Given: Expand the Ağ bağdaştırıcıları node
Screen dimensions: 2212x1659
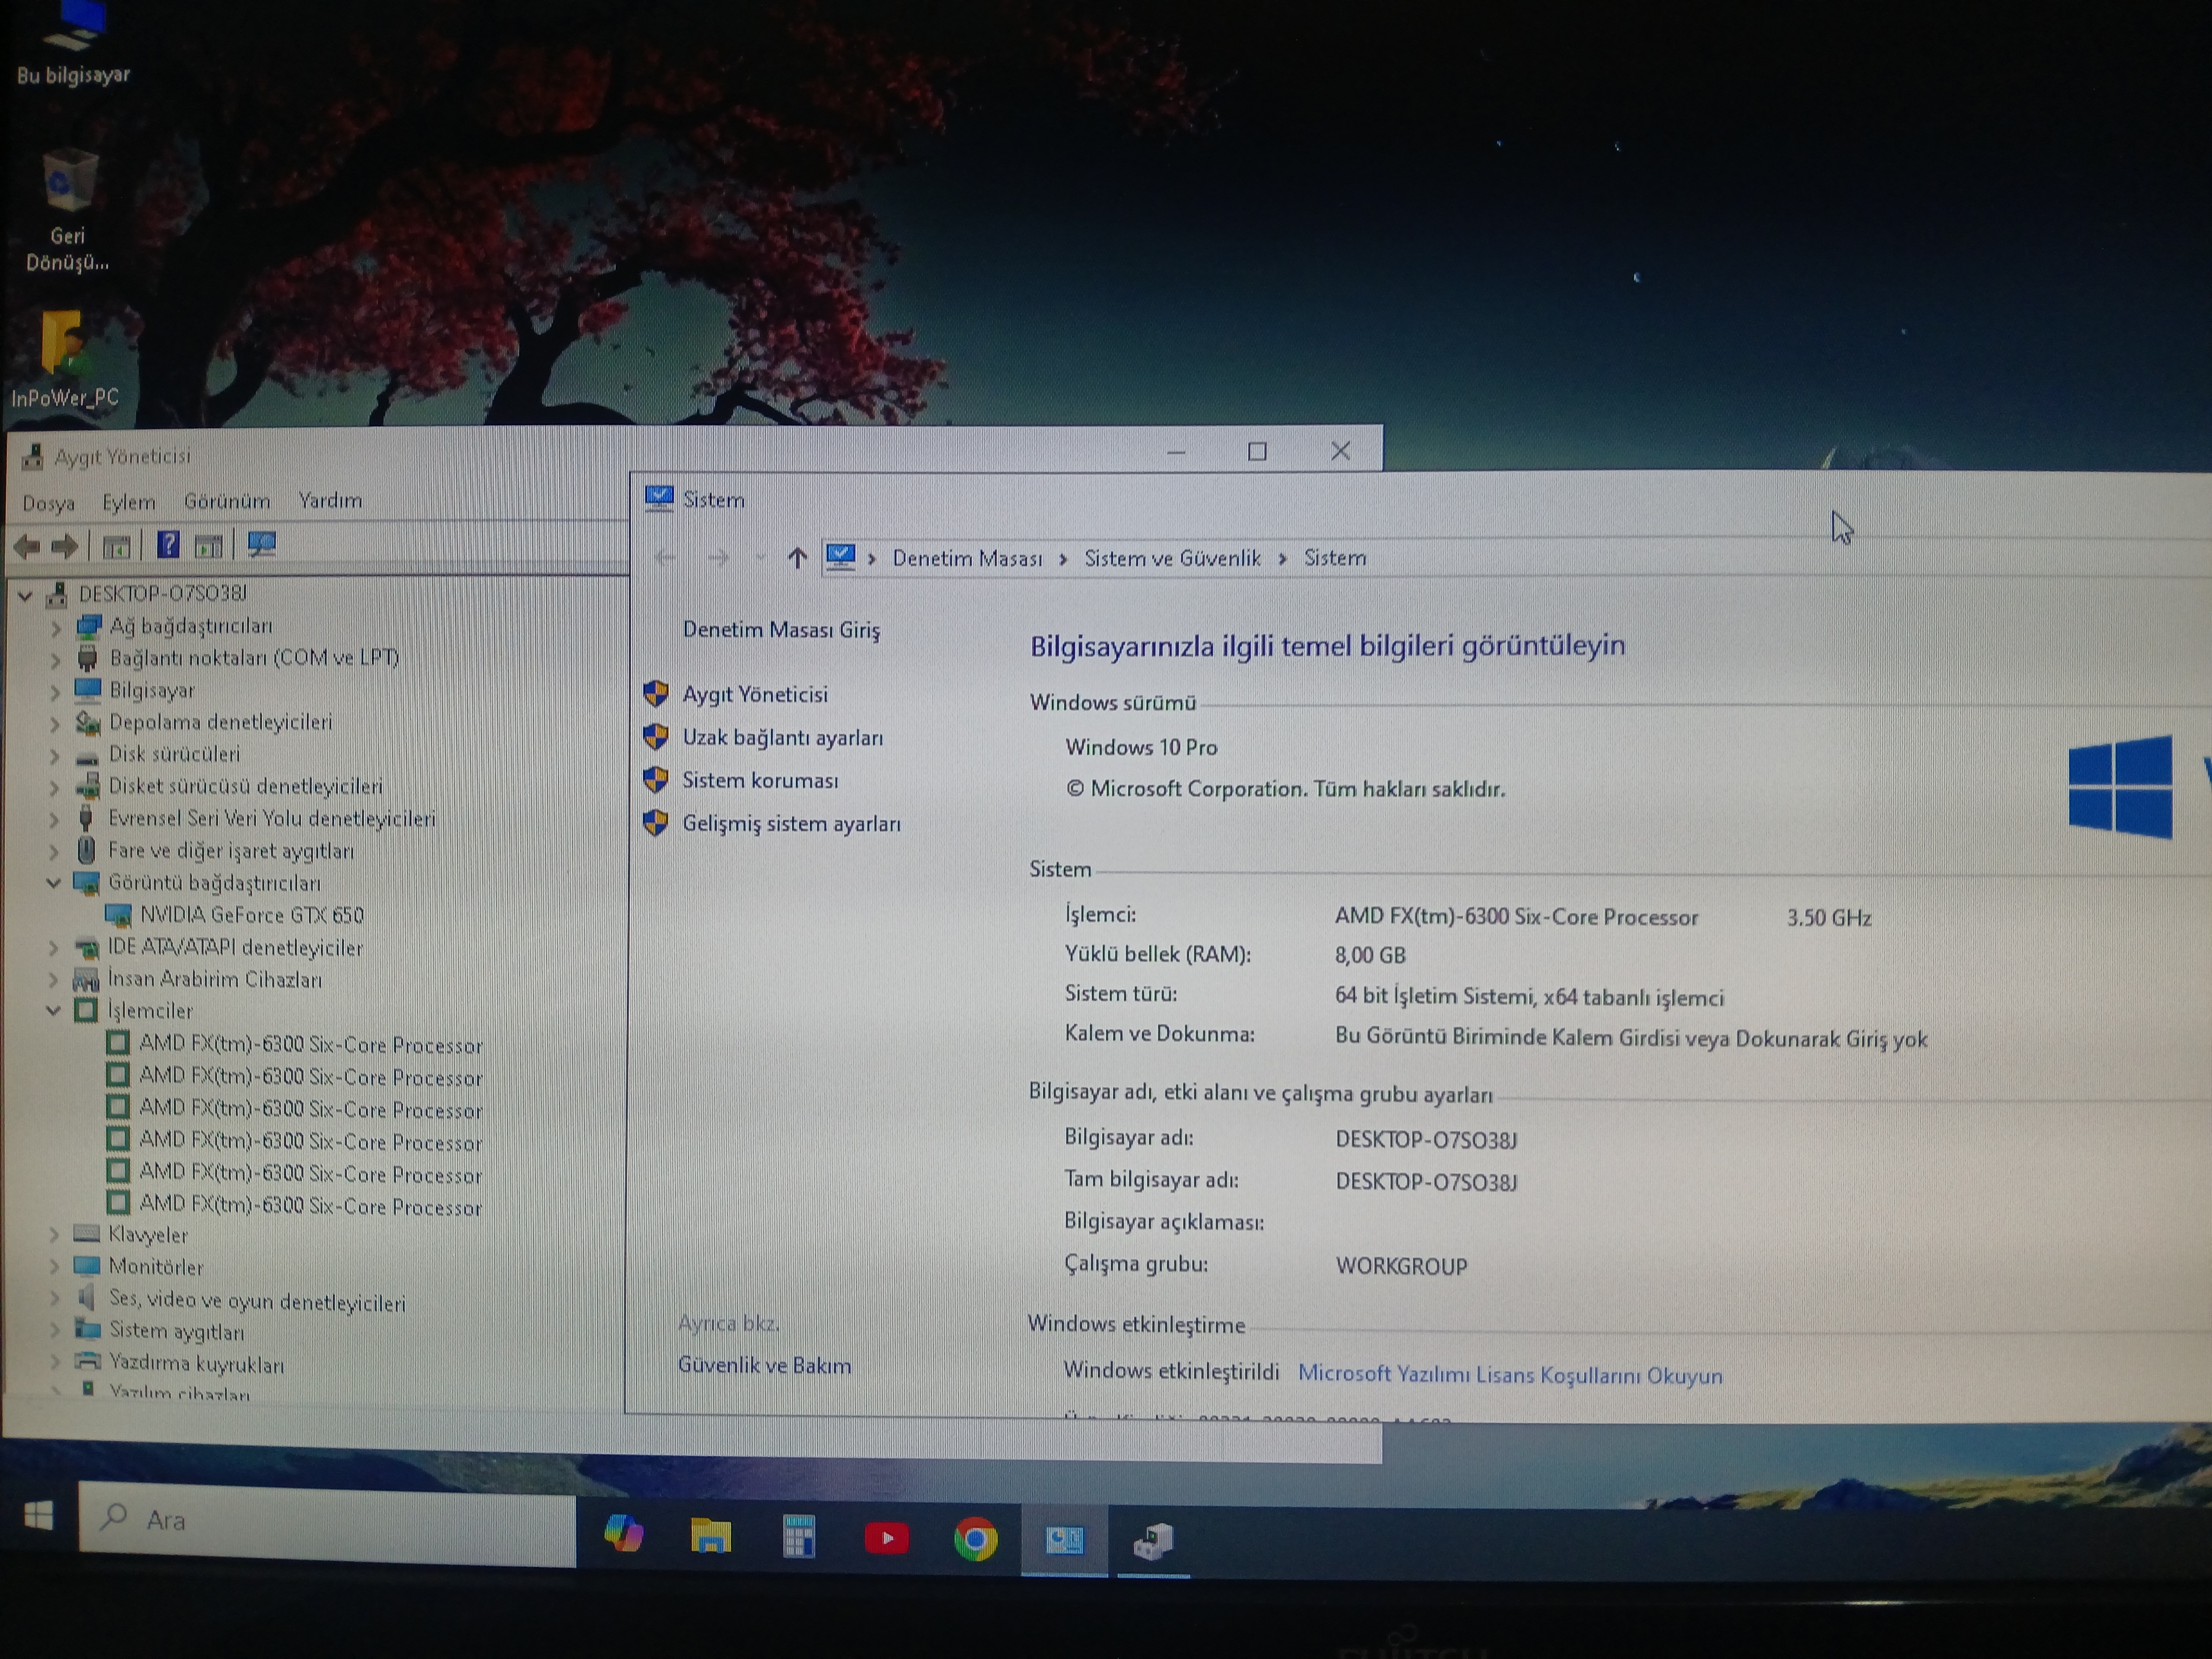Looking at the screenshot, I should (x=55, y=628).
